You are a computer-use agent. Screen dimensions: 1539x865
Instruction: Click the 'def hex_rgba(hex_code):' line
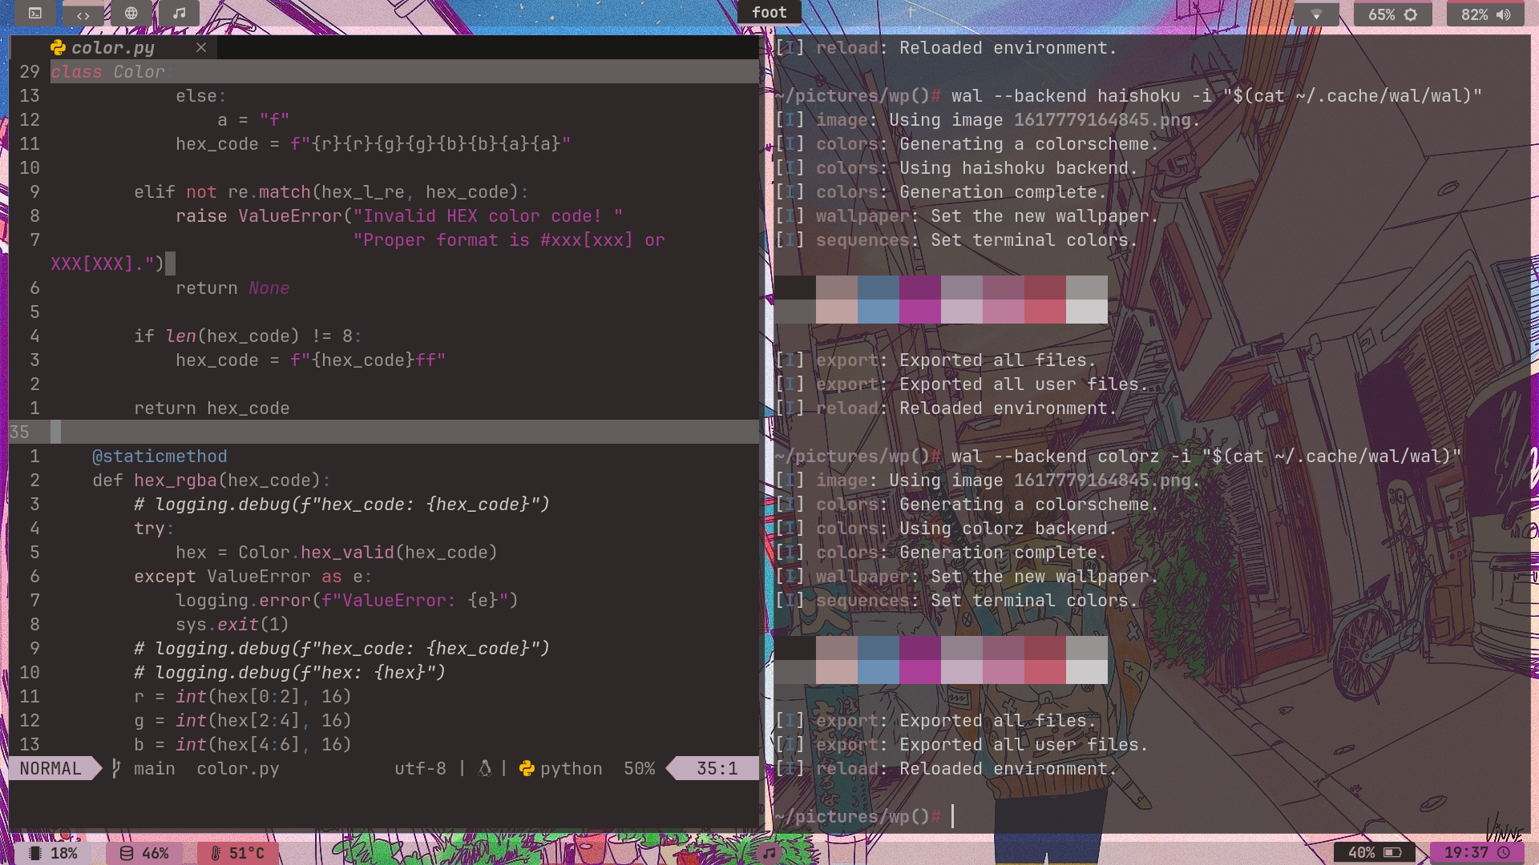pos(212,481)
